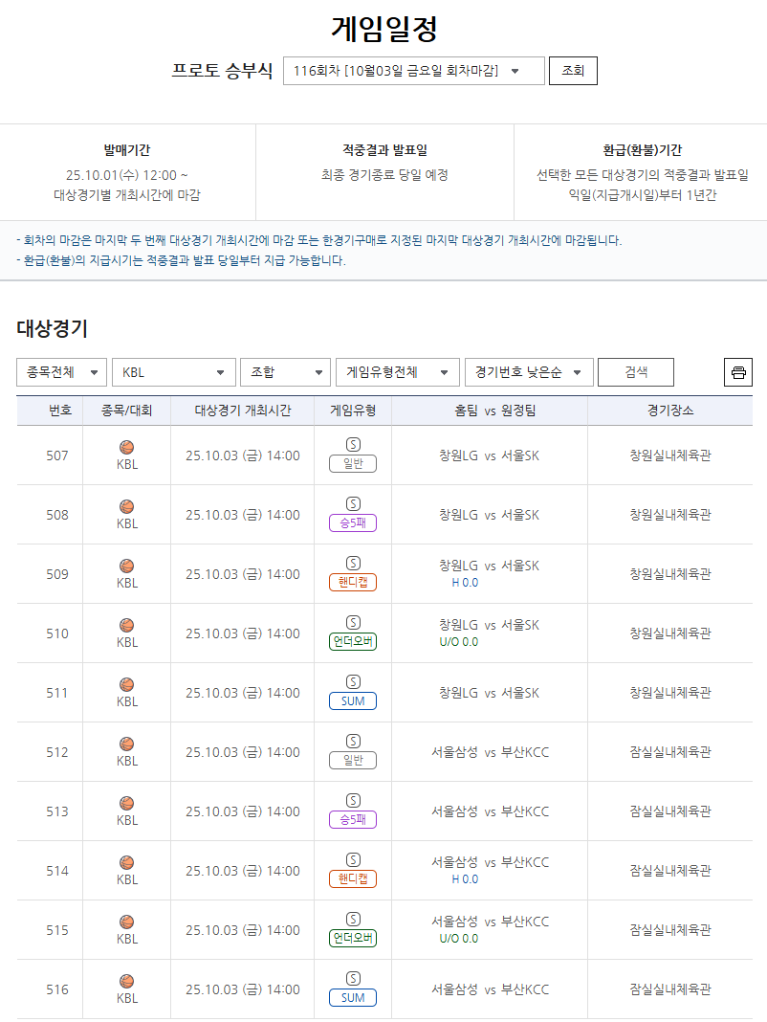Open the 조합 dropdown filter
This screenshot has width=767, height=1022.
(284, 372)
